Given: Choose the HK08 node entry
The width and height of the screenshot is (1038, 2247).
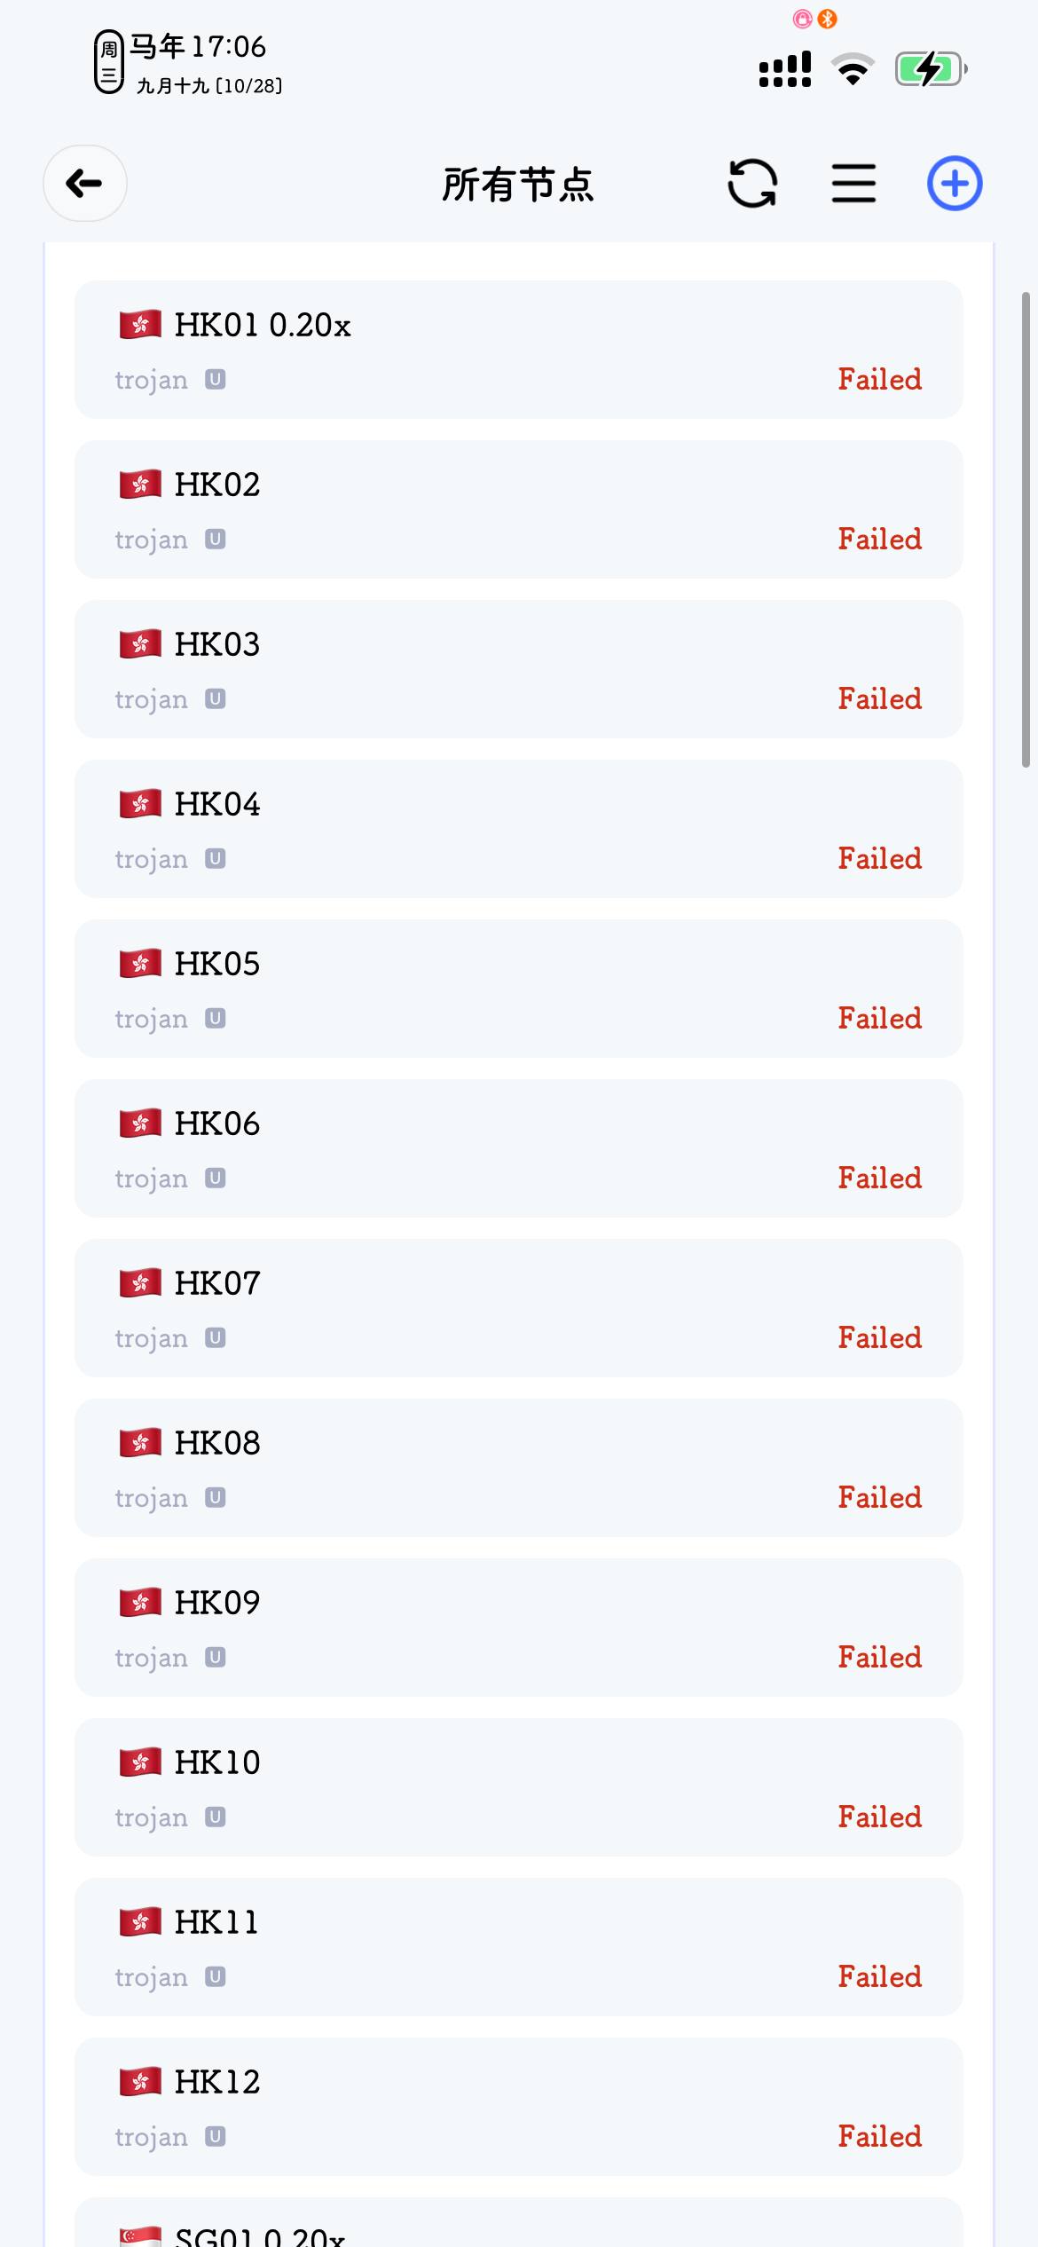Looking at the screenshot, I should click(x=519, y=1468).
